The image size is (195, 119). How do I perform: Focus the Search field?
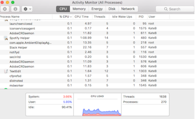point(175,9)
